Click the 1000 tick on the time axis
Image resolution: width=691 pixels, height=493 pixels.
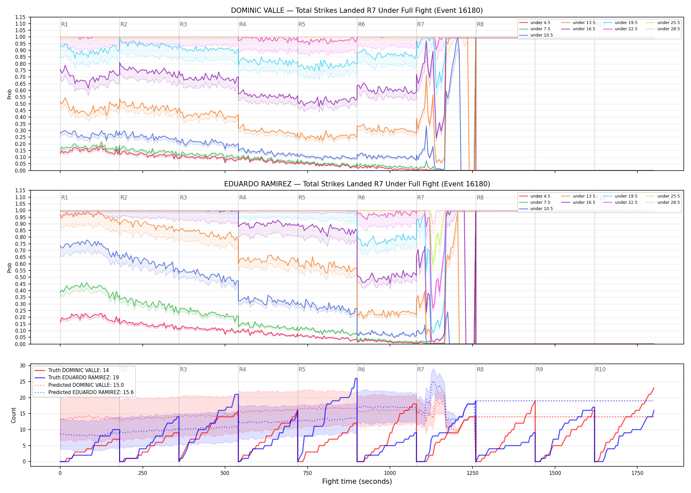click(x=390, y=473)
